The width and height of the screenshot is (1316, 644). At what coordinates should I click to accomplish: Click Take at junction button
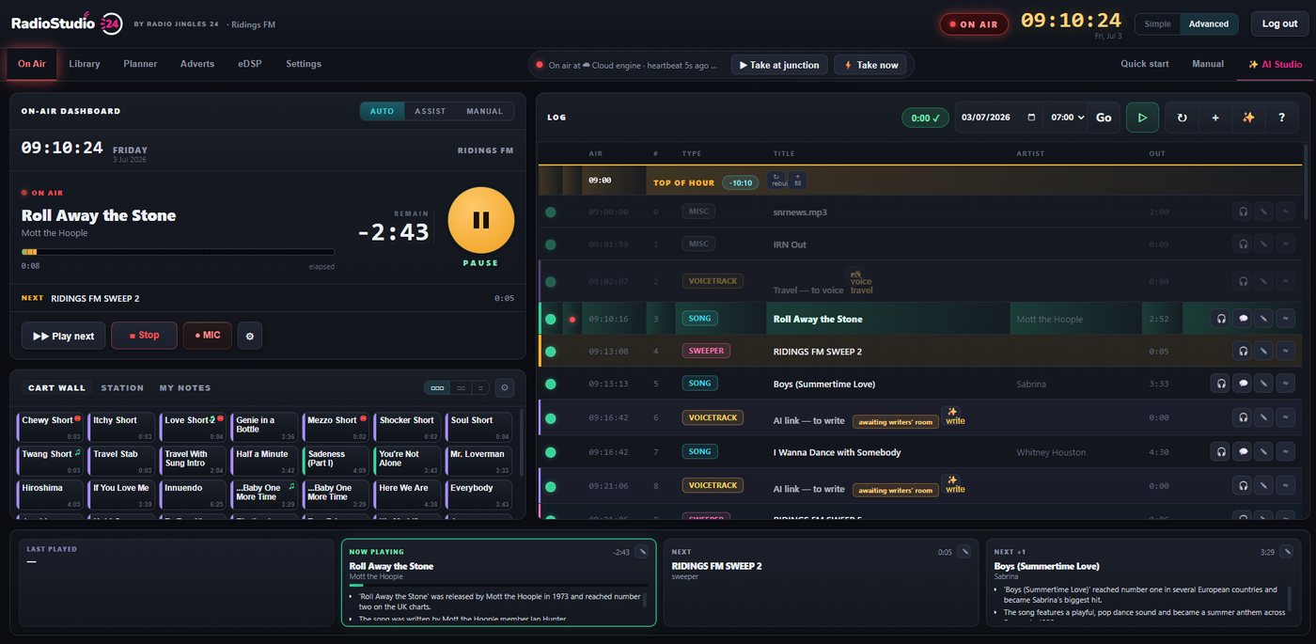[779, 65]
